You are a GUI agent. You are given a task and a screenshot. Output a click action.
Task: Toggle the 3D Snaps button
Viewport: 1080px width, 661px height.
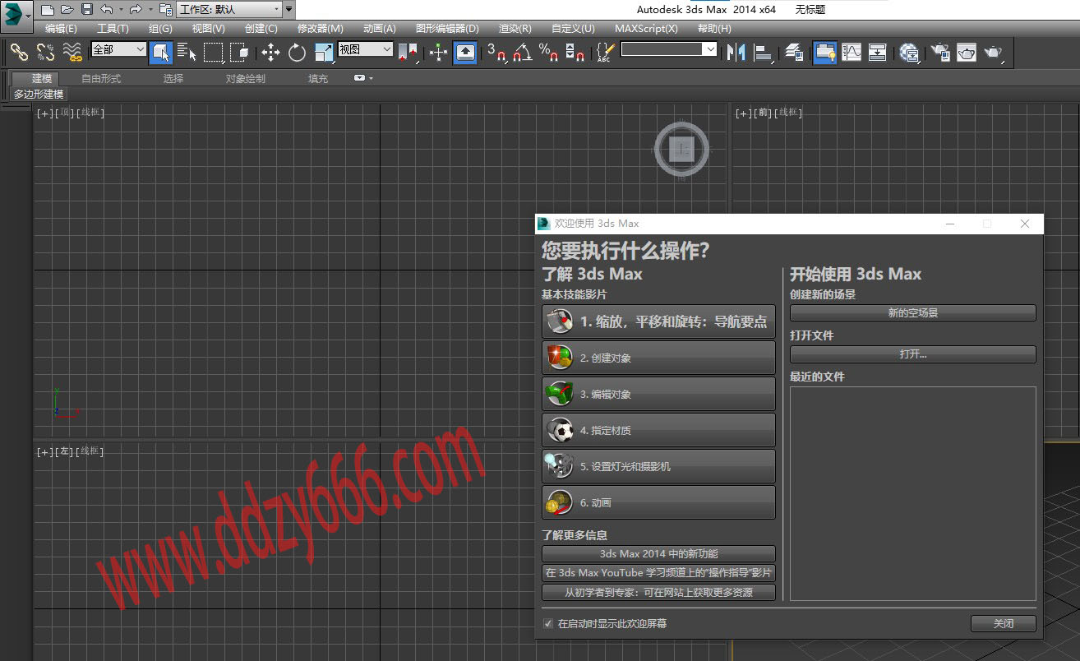click(x=496, y=52)
